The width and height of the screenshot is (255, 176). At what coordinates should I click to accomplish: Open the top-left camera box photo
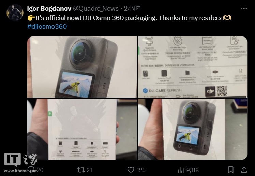82,67
